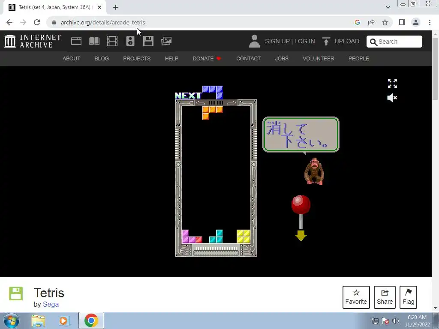The width and height of the screenshot is (439, 329).
Task: Share this page from address bar
Action: 371,22
